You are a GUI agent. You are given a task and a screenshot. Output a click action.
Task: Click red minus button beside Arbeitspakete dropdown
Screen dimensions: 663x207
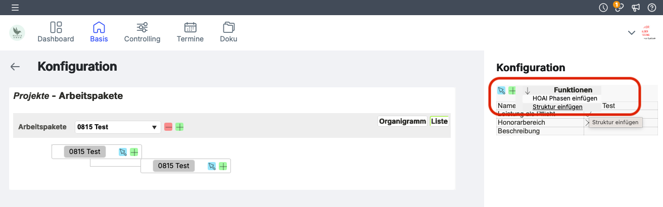[168, 127]
